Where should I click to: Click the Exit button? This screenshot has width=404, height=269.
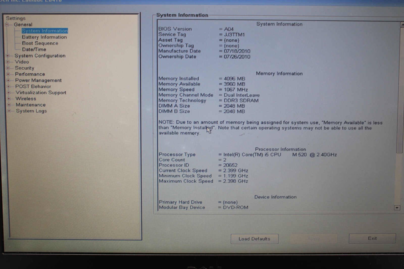click(372, 238)
